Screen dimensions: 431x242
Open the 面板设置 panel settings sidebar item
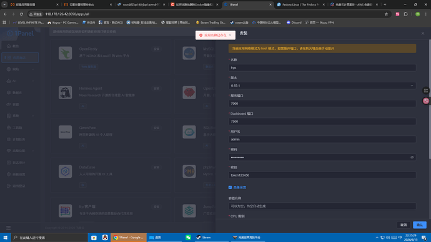[20, 174]
